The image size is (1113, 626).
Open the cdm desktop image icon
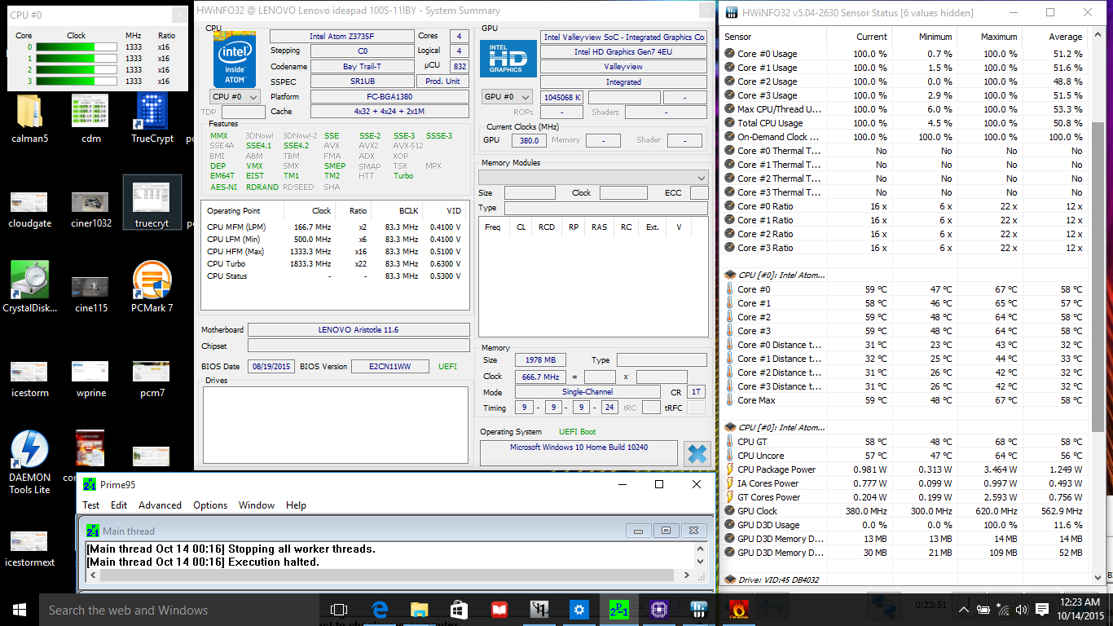(91, 118)
